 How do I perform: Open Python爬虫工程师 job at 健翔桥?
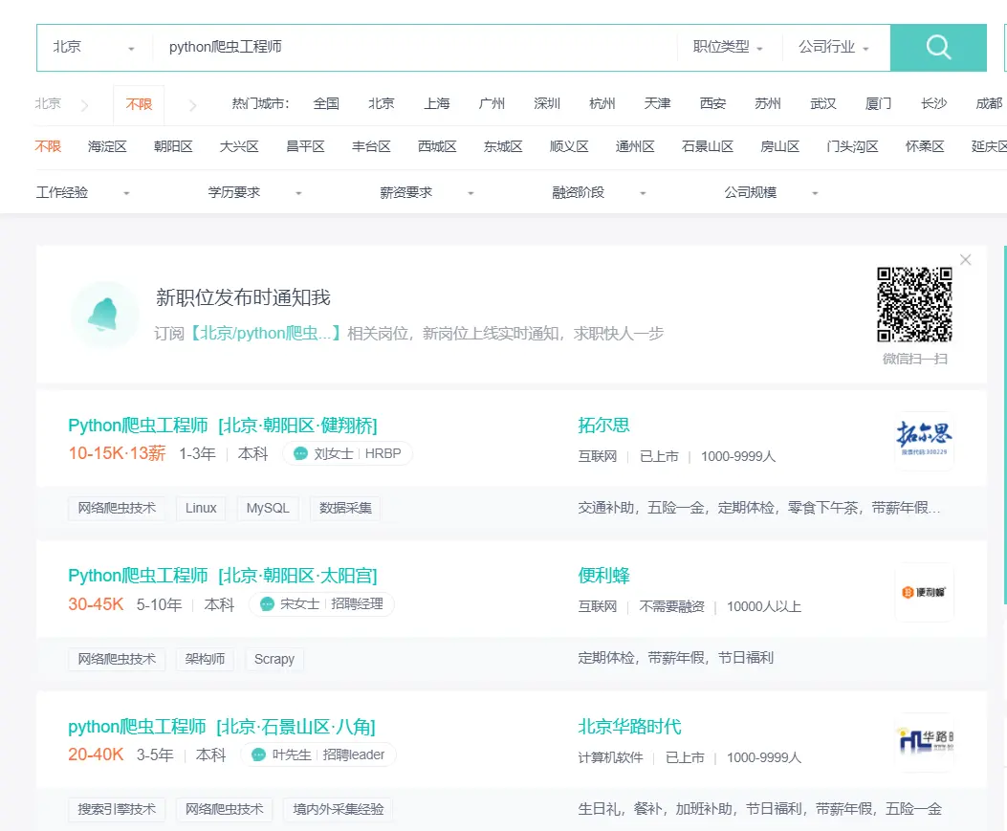tap(222, 426)
